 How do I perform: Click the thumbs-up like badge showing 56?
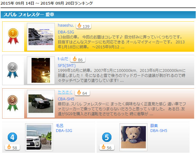[107, 147]
